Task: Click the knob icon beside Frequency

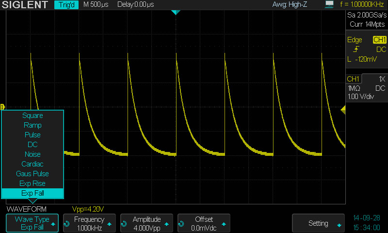Action: [66, 224]
